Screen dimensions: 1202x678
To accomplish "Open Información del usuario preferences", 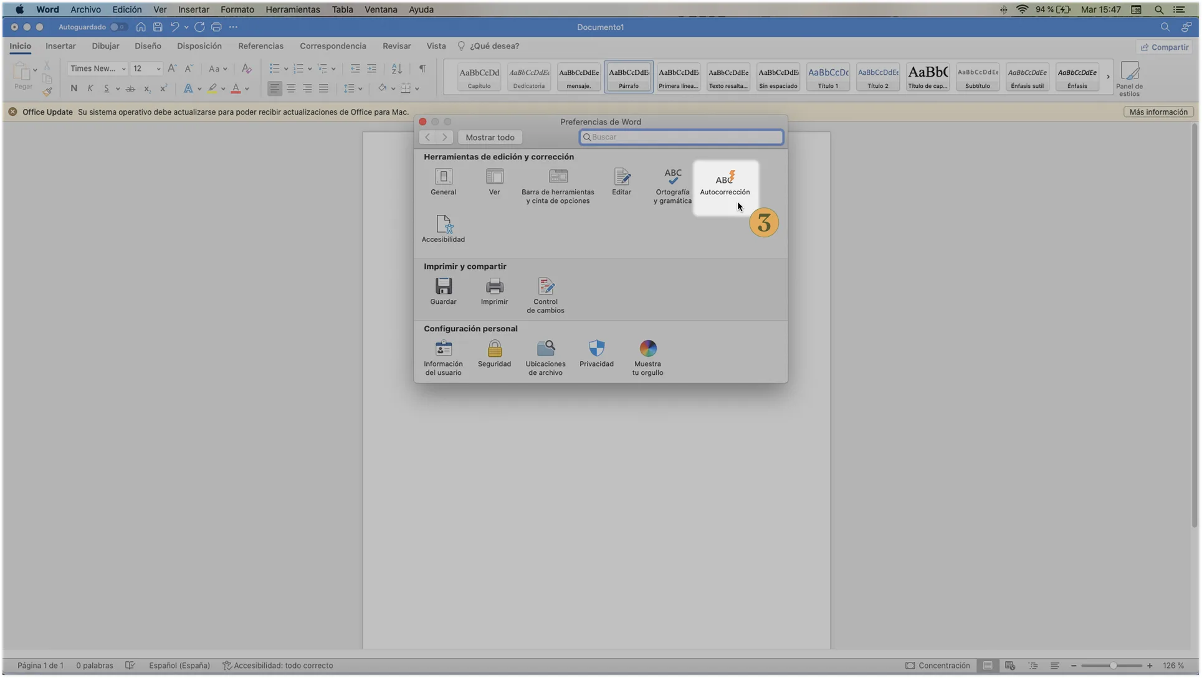I will tap(443, 357).
